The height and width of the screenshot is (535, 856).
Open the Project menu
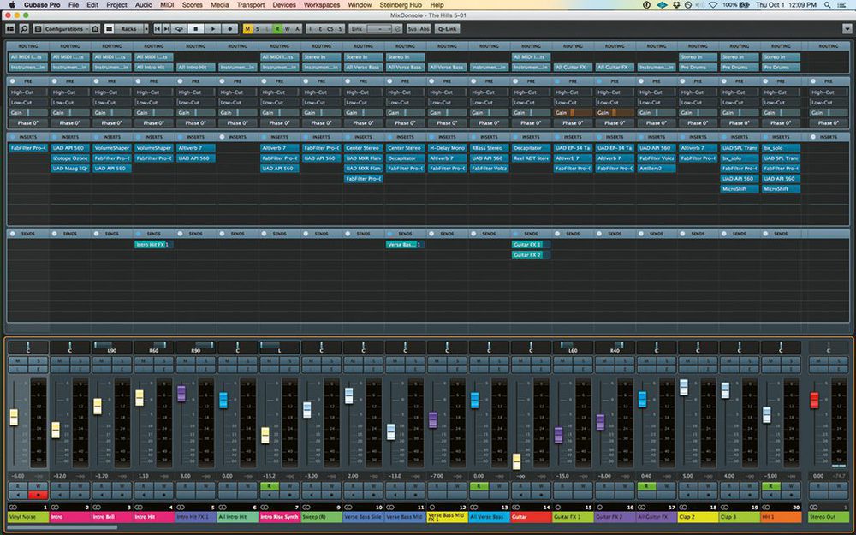pyautogui.click(x=116, y=5)
